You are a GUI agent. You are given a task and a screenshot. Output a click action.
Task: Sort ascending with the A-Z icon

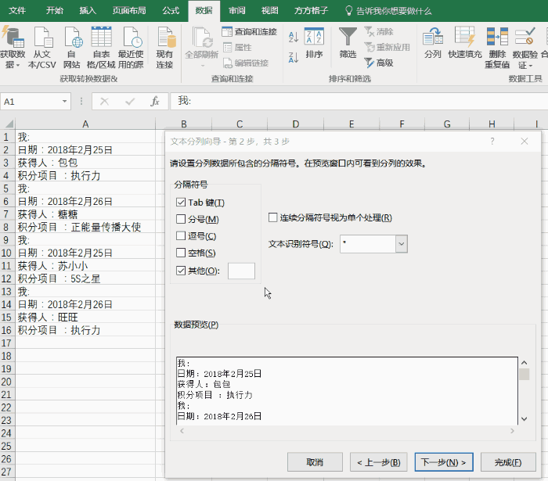click(294, 37)
